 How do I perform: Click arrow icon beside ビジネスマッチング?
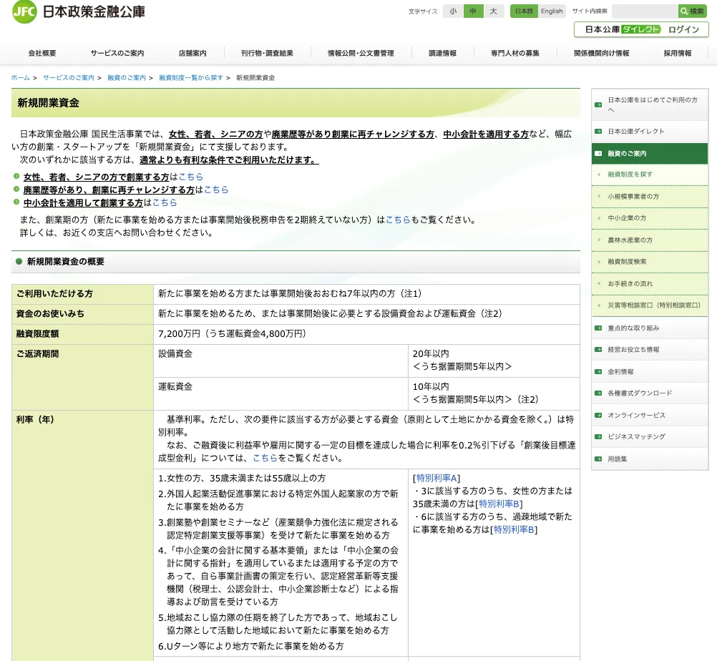[598, 436]
